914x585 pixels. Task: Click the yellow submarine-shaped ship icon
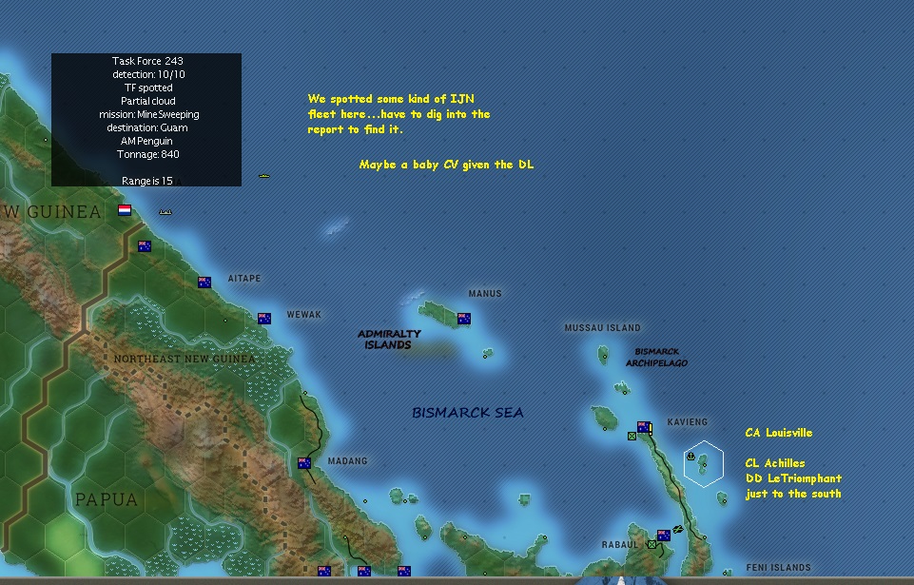pos(264,176)
